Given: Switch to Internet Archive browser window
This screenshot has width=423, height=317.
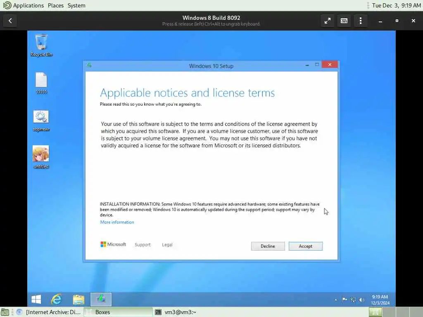Looking at the screenshot, I should pos(49,312).
